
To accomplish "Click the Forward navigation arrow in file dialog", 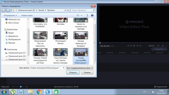I will tap(8, 10).
